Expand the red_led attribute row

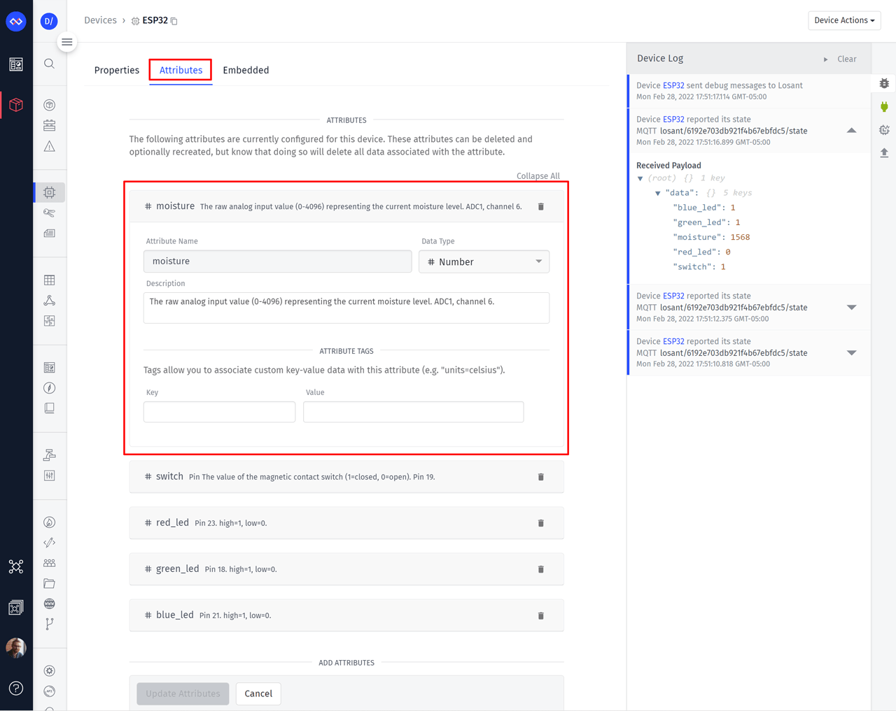[x=346, y=523]
